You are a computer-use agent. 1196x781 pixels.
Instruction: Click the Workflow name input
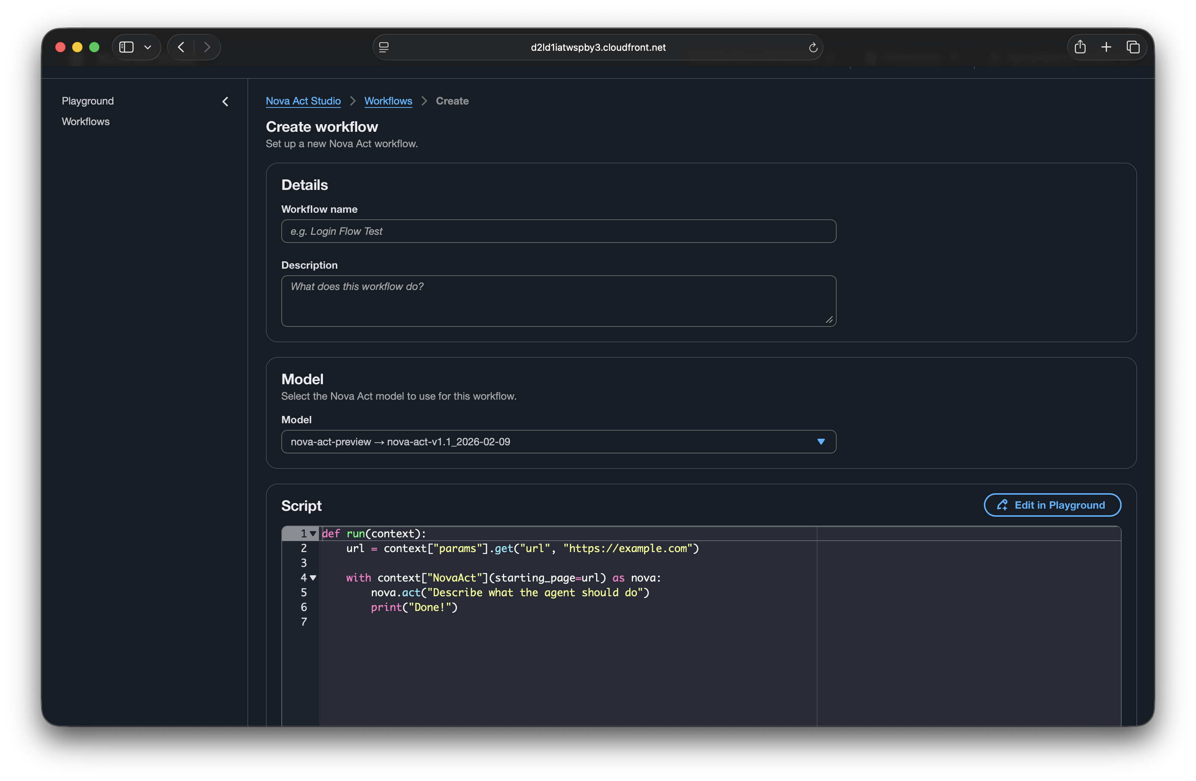tap(559, 231)
